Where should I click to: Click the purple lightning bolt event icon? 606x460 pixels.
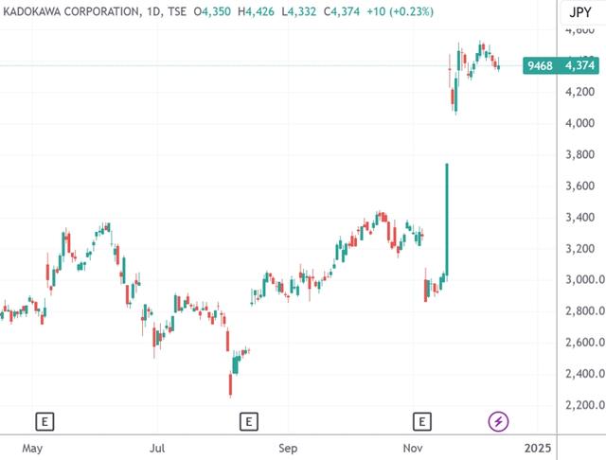point(499,420)
